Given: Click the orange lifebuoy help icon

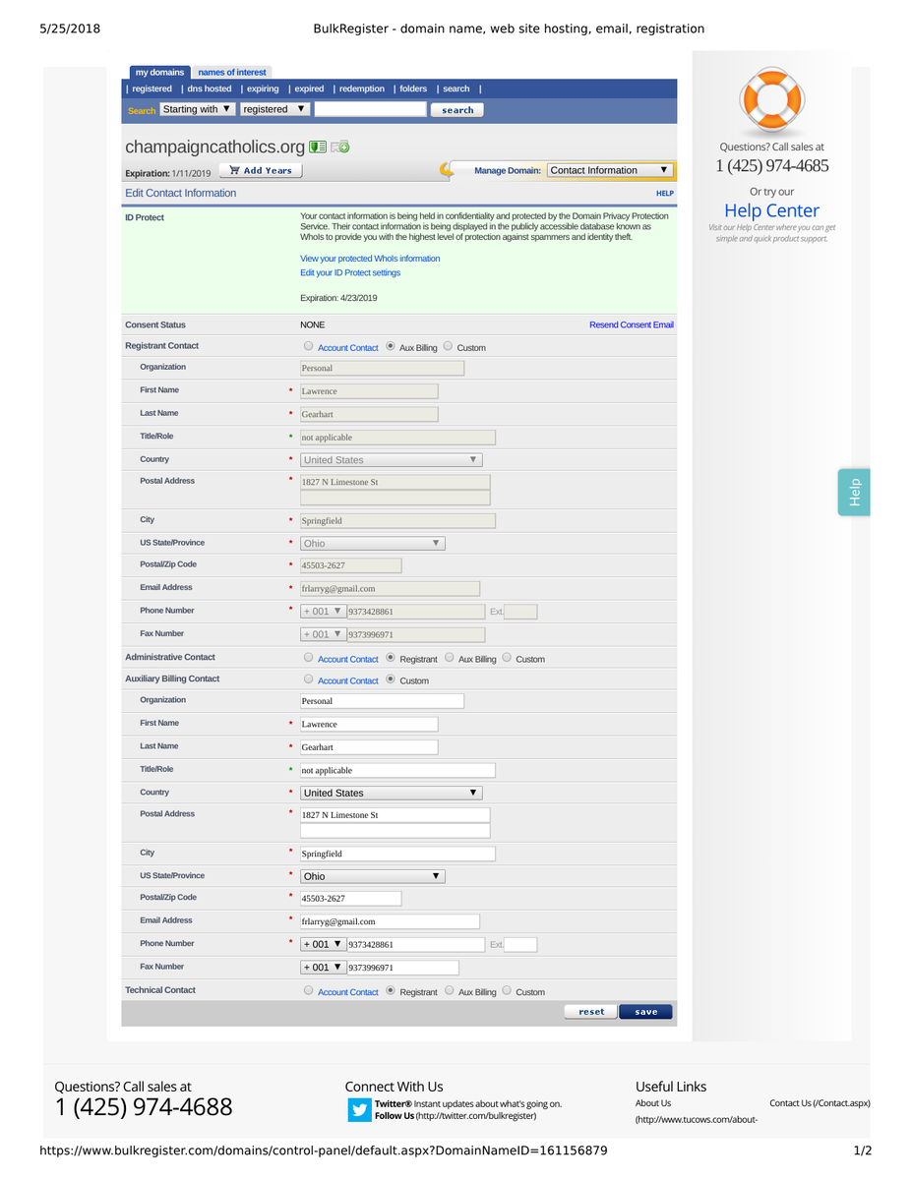Looking at the screenshot, I should pyautogui.click(x=771, y=99).
